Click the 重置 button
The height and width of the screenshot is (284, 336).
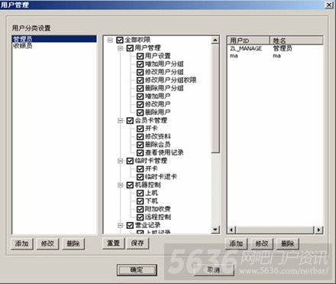(114, 243)
